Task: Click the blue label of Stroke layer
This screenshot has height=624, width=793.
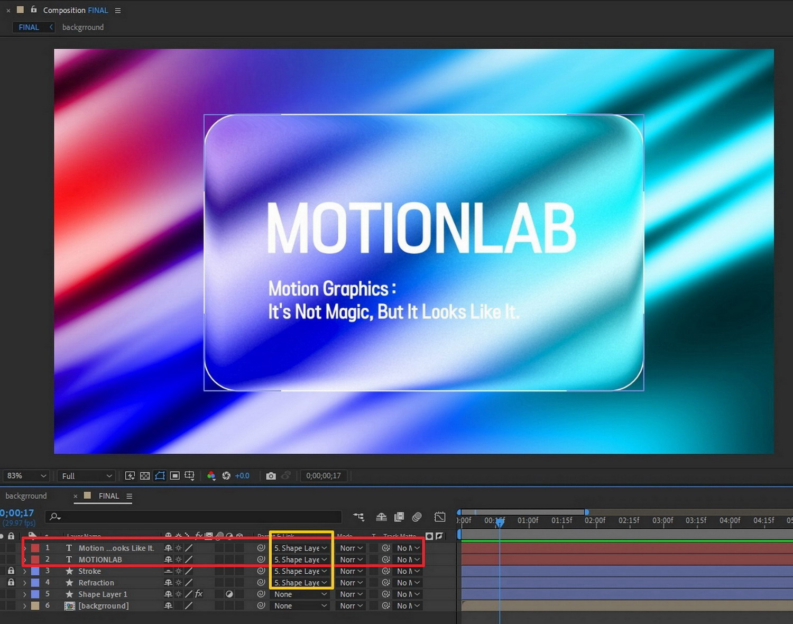Action: coord(35,571)
